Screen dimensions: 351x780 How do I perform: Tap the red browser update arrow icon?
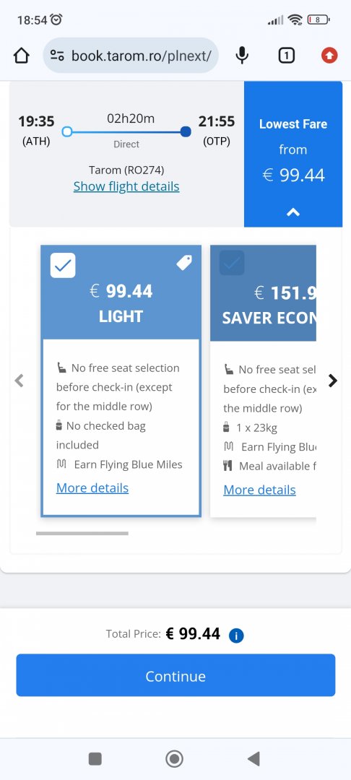(x=329, y=55)
